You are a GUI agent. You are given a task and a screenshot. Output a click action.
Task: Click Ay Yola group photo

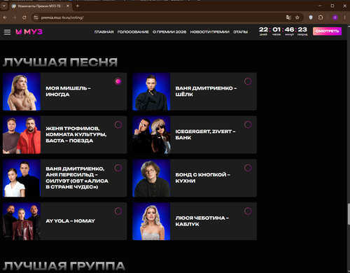(x=22, y=221)
